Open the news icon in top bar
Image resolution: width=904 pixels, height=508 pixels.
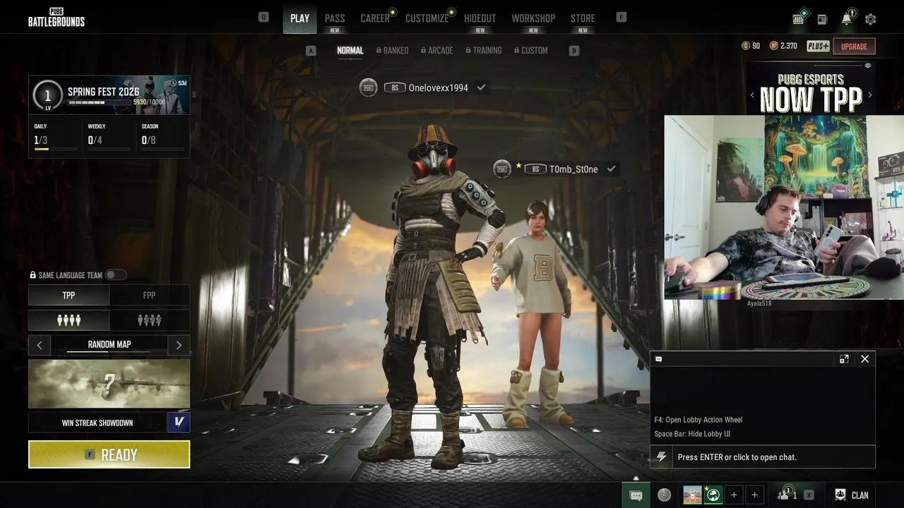(822, 19)
